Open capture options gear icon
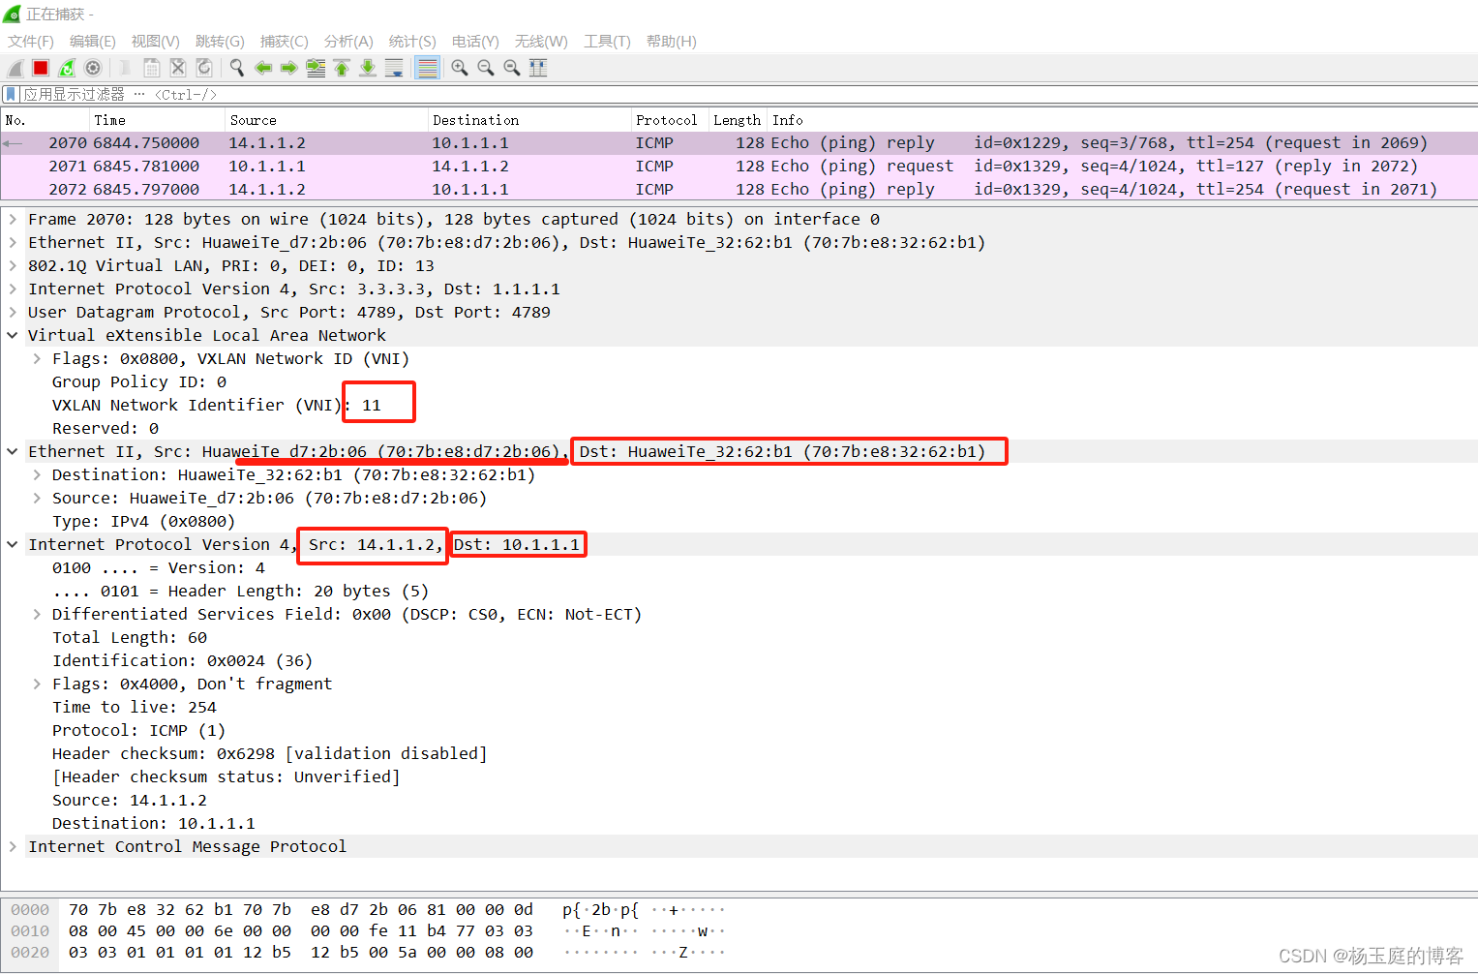 93,68
